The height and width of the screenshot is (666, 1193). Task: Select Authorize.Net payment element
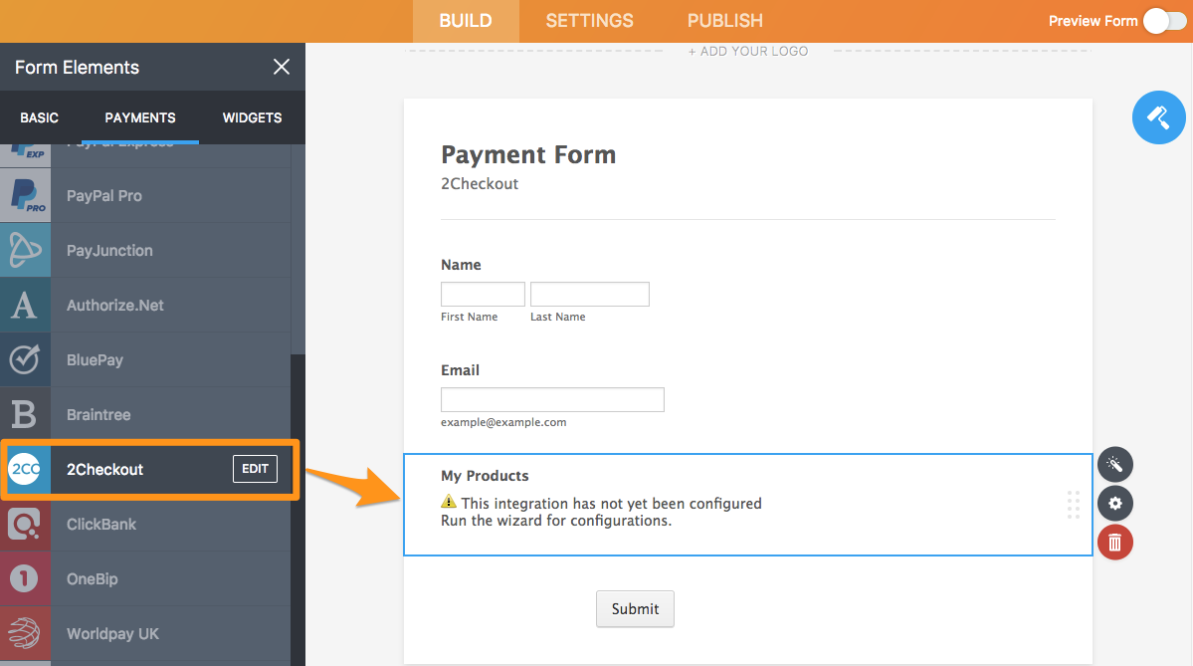pyautogui.click(x=145, y=306)
